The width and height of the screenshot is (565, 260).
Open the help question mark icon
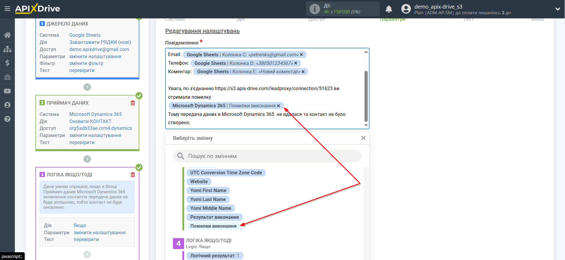coord(7,119)
